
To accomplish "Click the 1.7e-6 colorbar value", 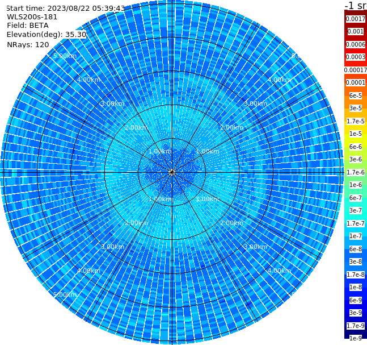I will [356, 172].
